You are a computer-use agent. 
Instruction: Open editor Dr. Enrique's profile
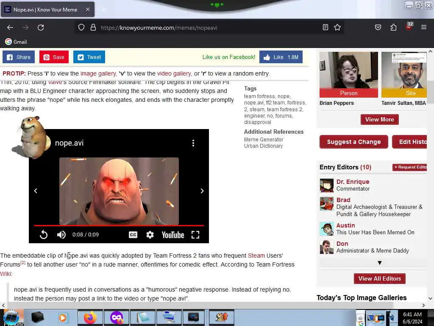point(353,182)
